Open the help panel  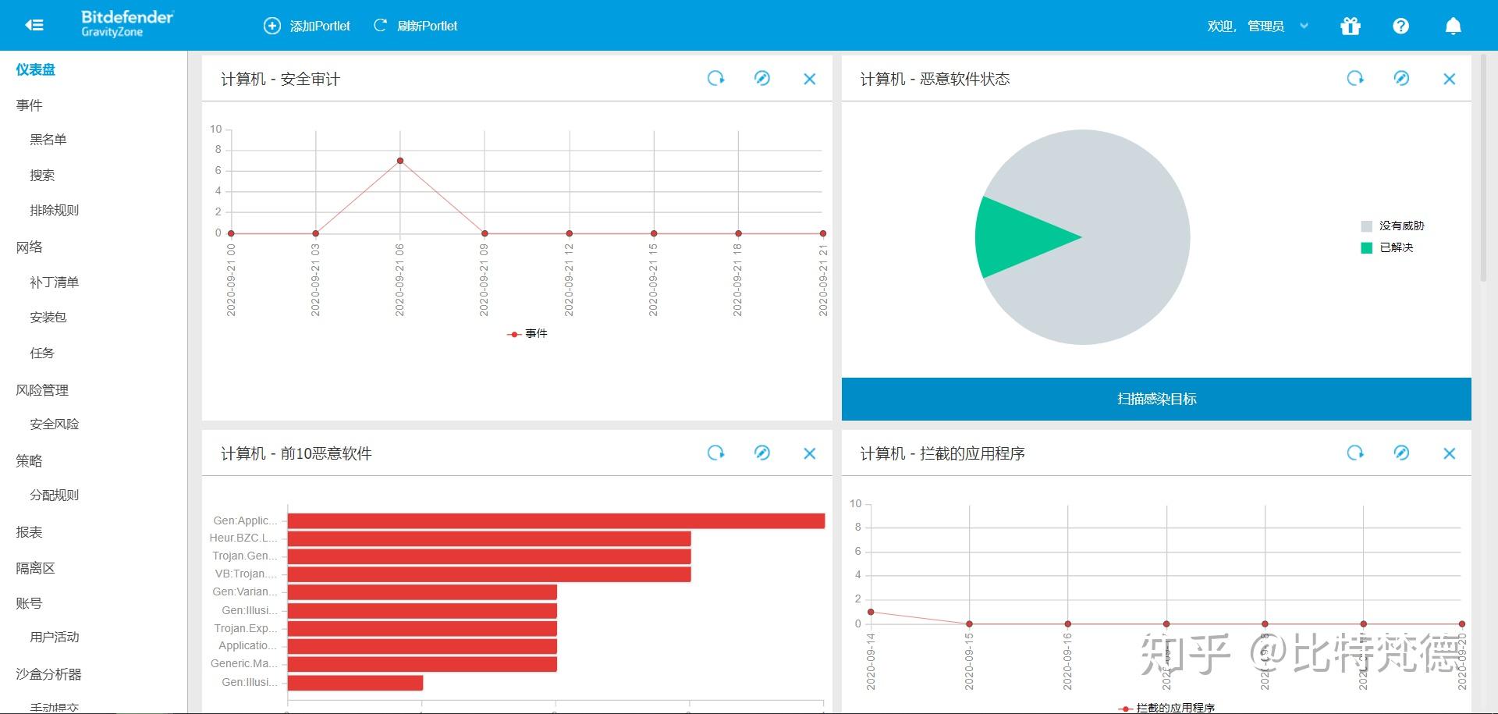point(1400,26)
